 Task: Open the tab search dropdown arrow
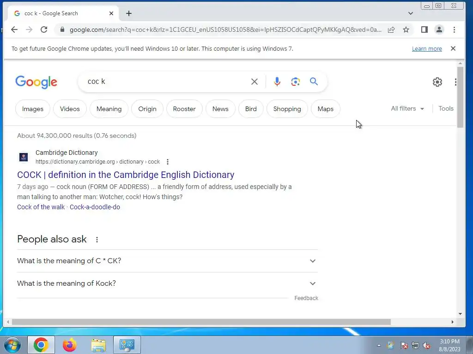pyautogui.click(x=411, y=13)
